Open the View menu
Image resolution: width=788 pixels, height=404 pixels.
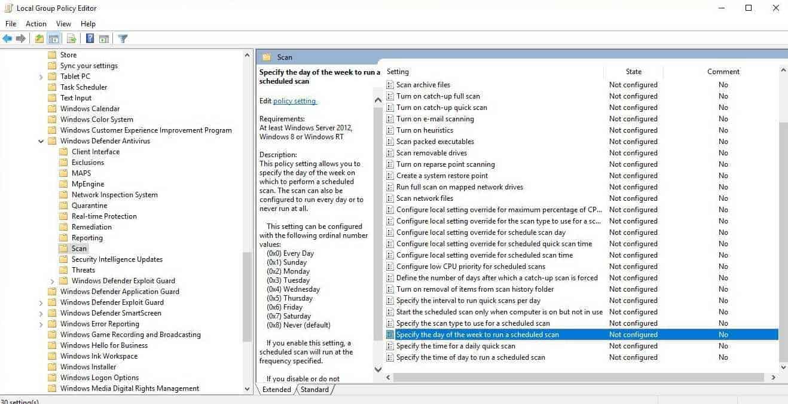[63, 24]
